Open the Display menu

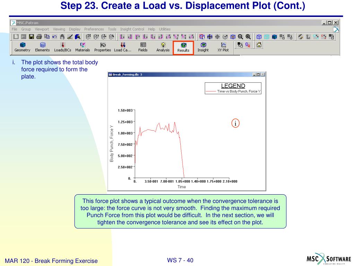pos(75,29)
